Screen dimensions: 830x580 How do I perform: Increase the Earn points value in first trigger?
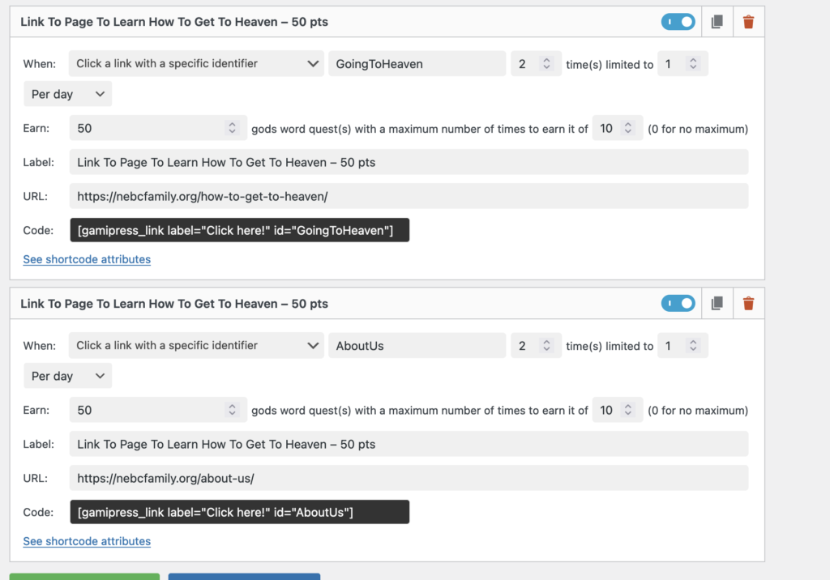point(233,123)
